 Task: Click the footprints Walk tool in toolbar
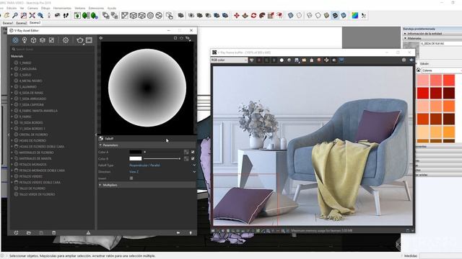pyautogui.click(x=66, y=16)
